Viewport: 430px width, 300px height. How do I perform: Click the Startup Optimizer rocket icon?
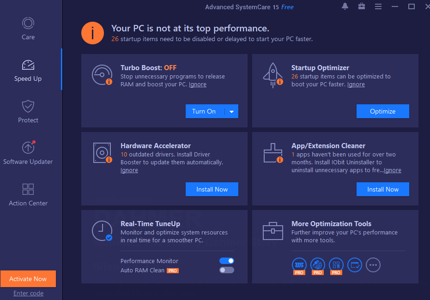click(273, 75)
